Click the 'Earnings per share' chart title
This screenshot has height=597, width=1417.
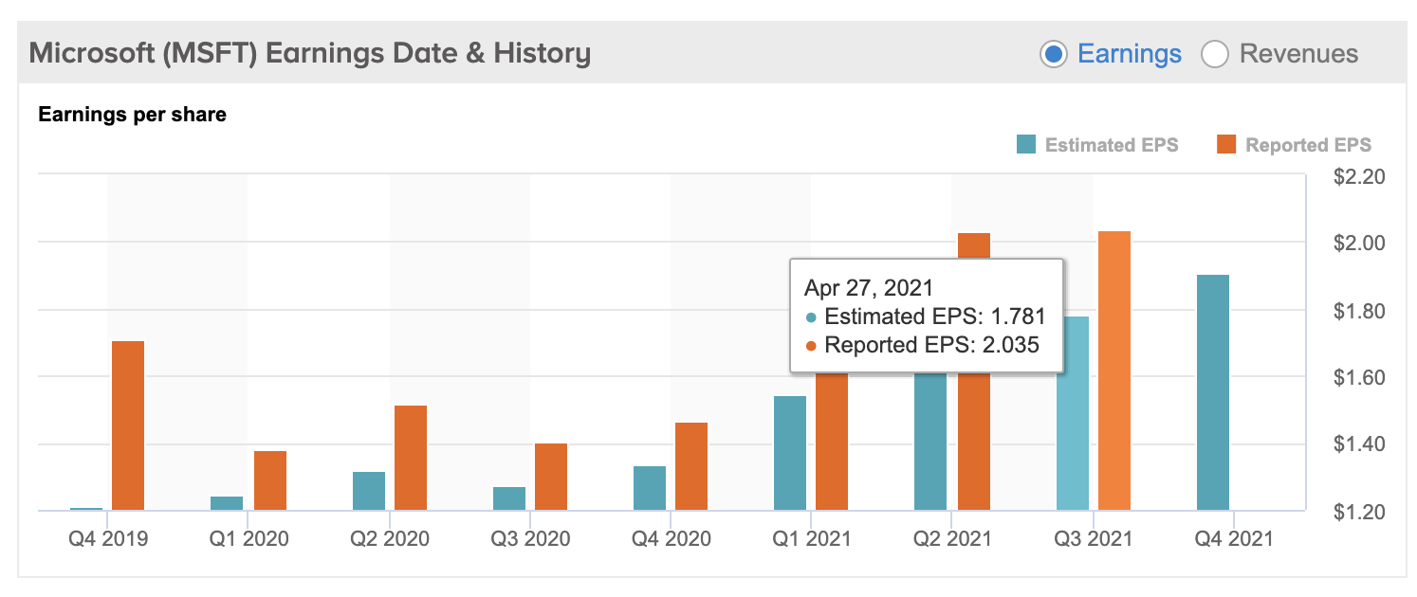pos(132,116)
